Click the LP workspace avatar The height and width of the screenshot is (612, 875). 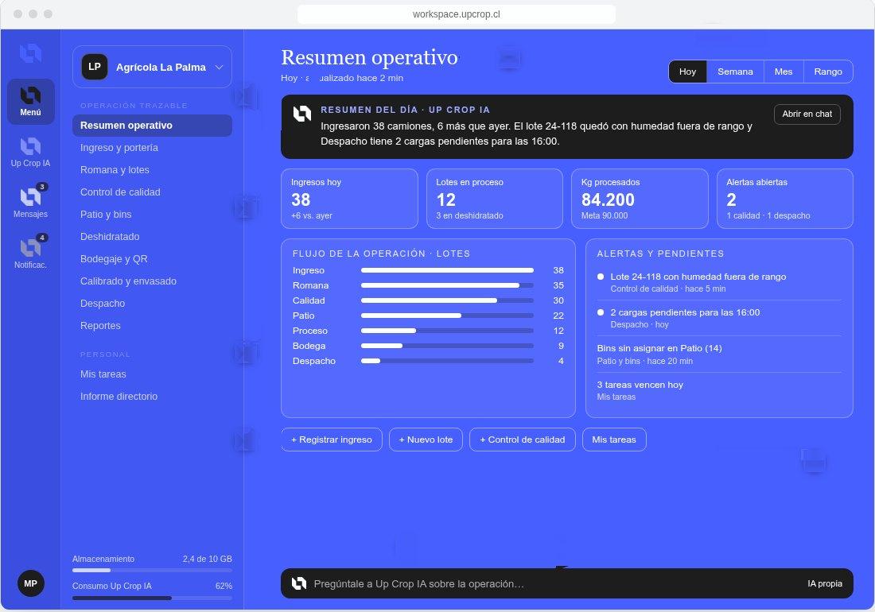click(x=95, y=67)
